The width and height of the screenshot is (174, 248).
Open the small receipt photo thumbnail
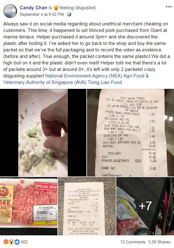point(87,206)
